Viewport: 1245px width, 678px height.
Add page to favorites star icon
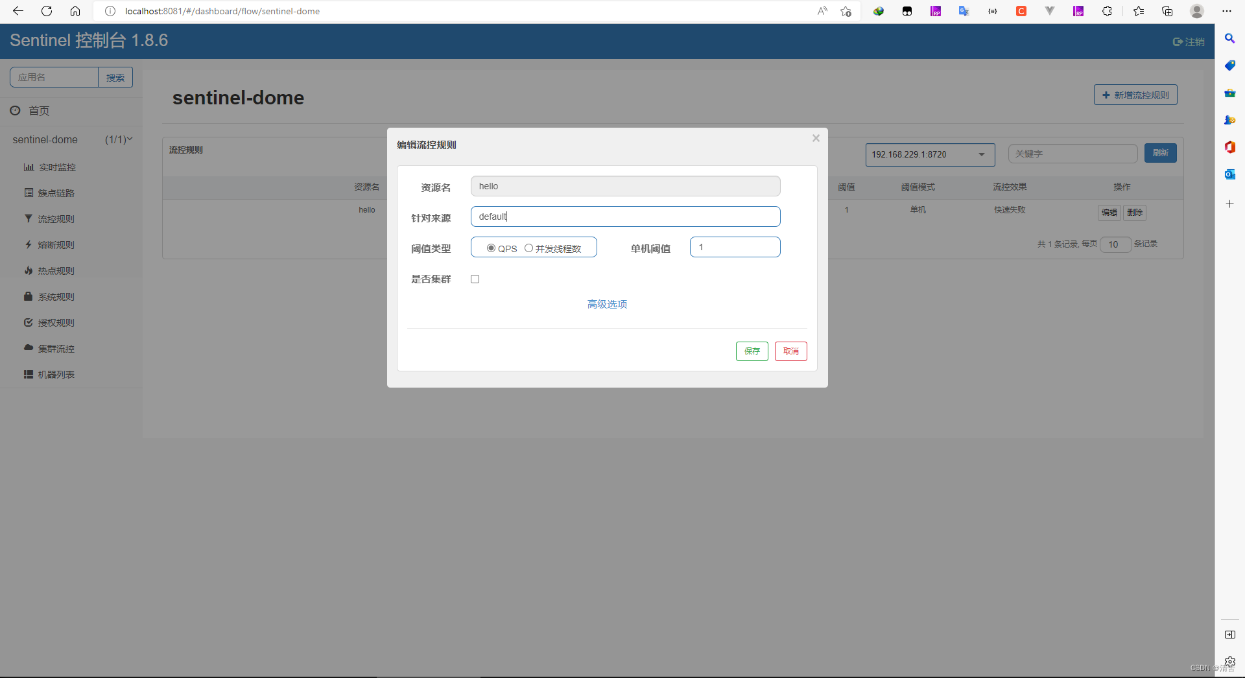point(846,11)
